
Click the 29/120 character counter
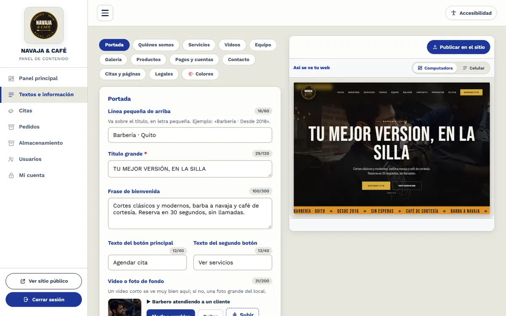[x=262, y=153]
